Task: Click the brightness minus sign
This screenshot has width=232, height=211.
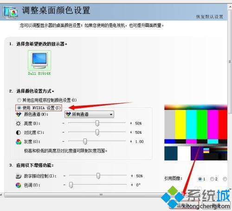Action: 64,123
